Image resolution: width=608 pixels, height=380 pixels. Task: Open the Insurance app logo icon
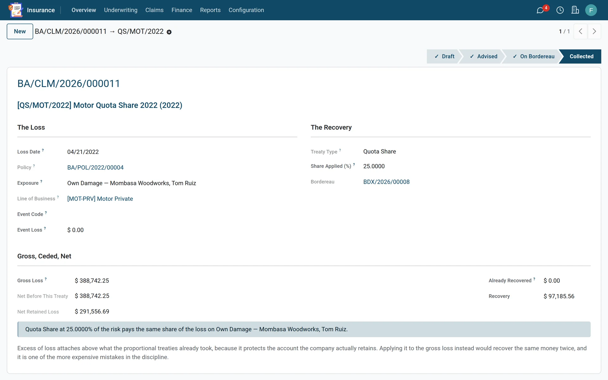16,10
